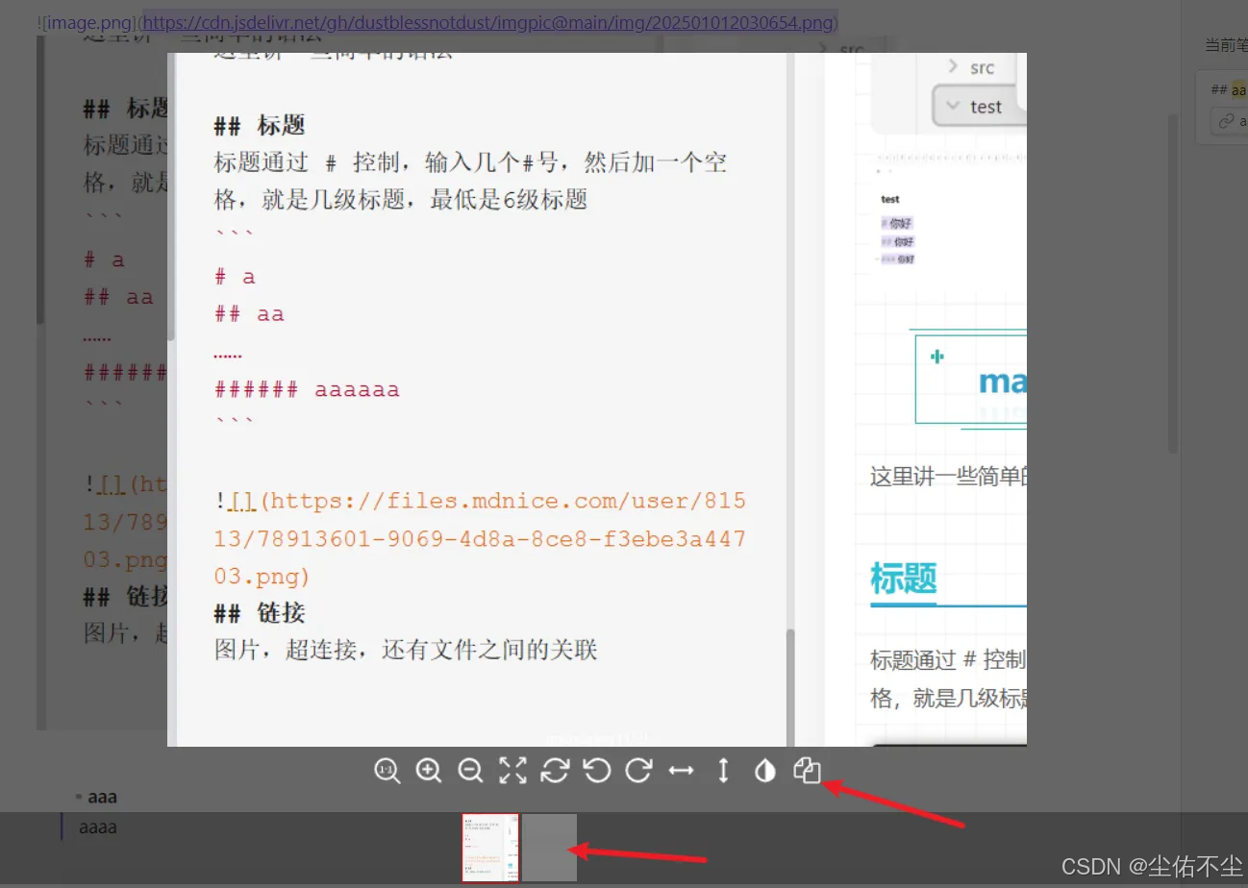Click the 'aaaa' text line at the bottom
This screenshot has height=888, width=1248.
(x=97, y=826)
